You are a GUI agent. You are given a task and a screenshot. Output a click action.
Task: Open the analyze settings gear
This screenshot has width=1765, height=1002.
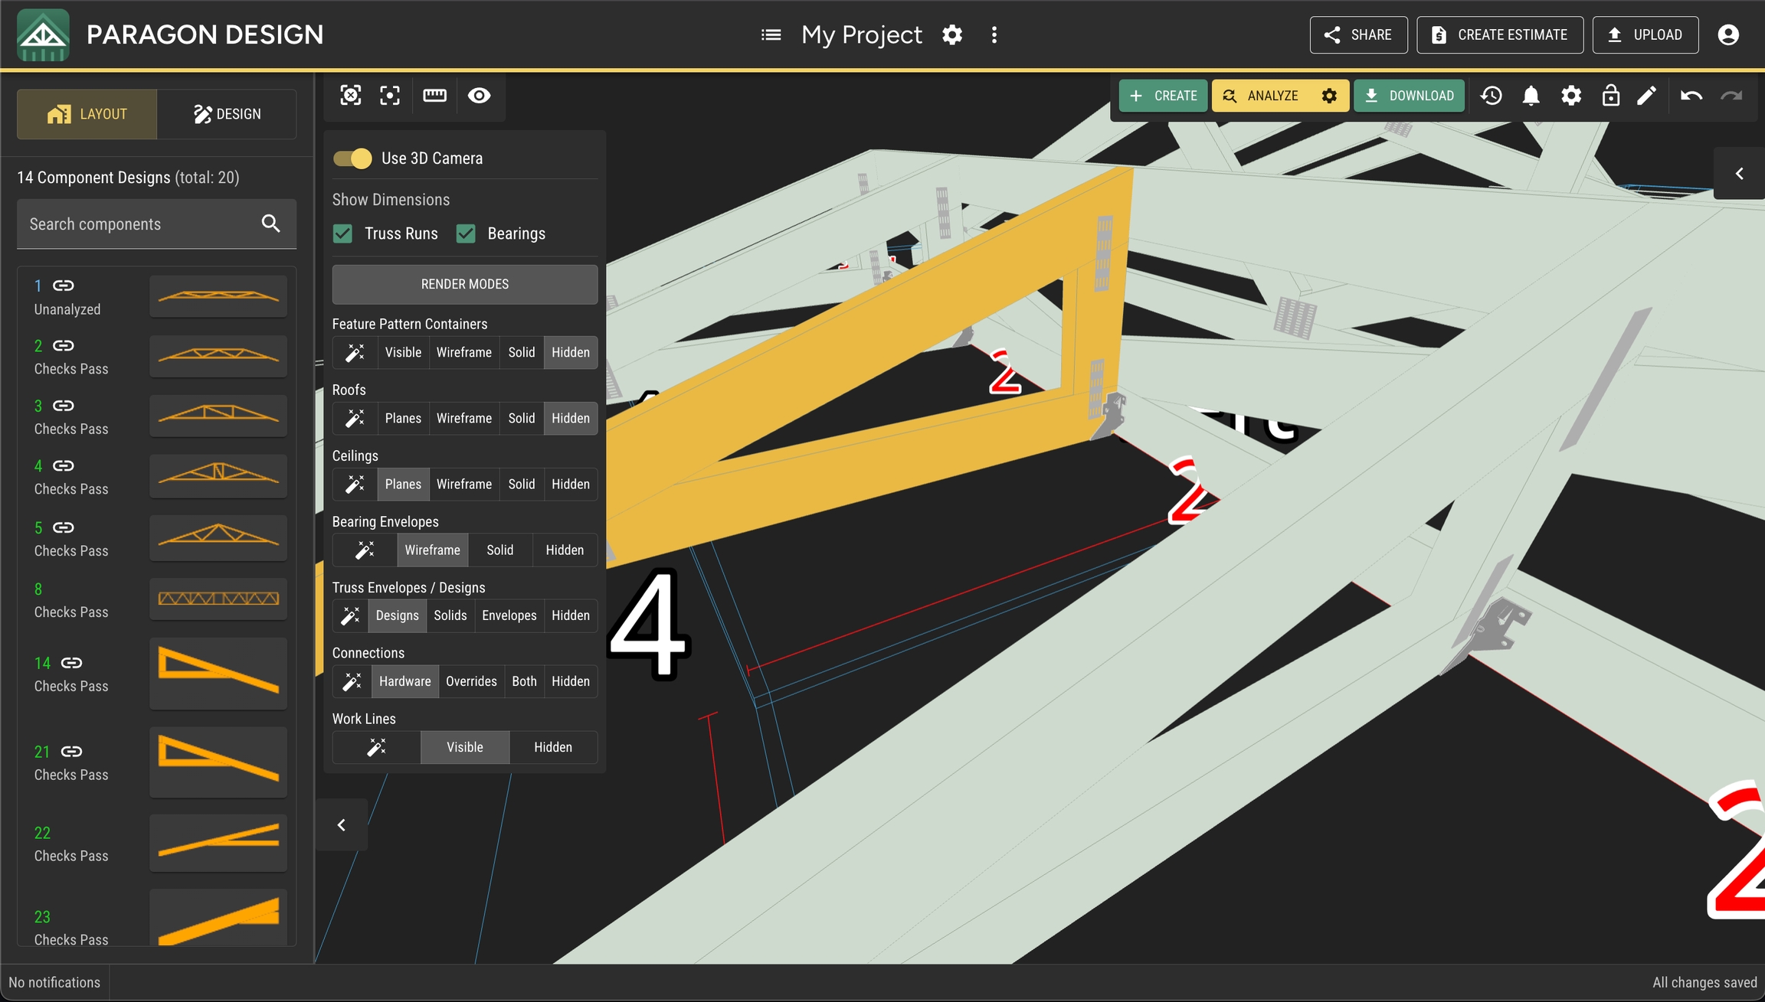[1329, 96]
